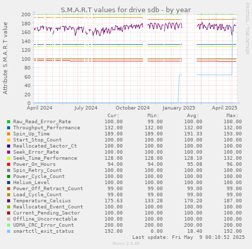Click the UDMA_CRC_Error_Count legend swatch

(9, 225)
